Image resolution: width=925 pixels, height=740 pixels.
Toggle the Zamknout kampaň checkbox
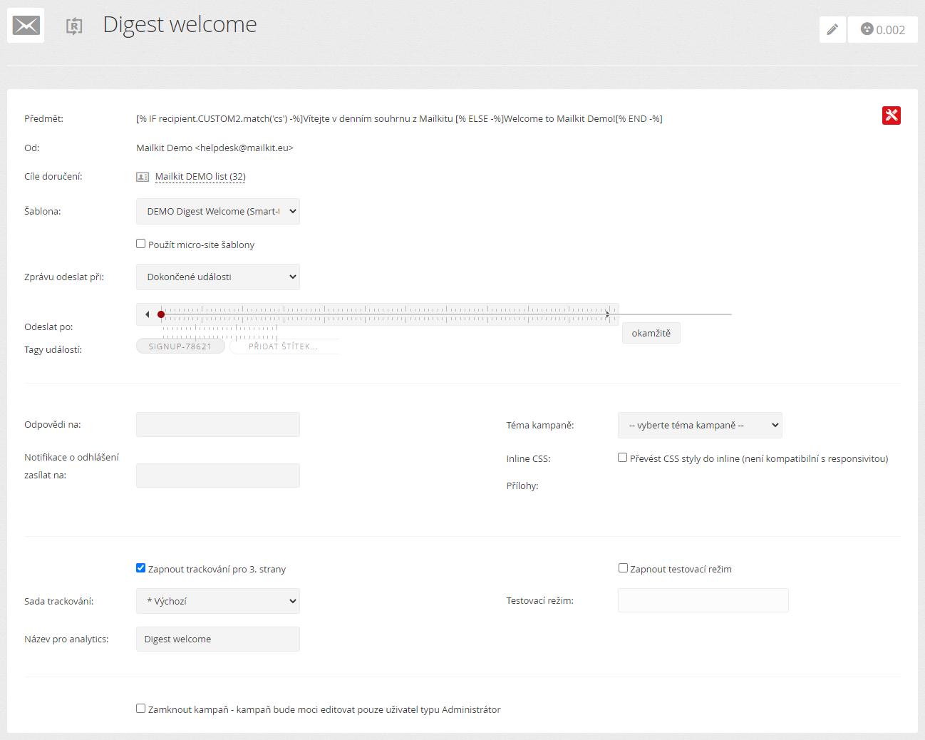[x=141, y=709]
